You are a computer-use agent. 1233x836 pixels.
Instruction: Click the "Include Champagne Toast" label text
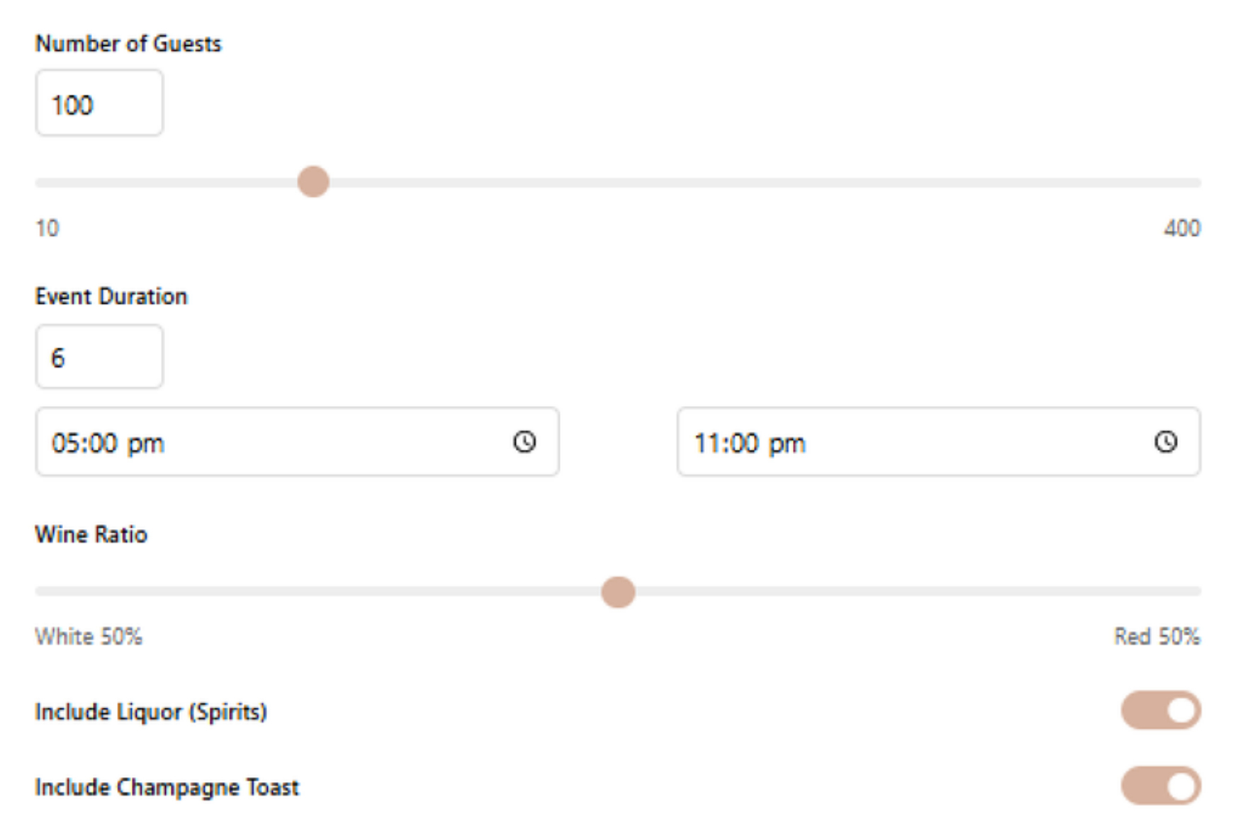[167, 787]
